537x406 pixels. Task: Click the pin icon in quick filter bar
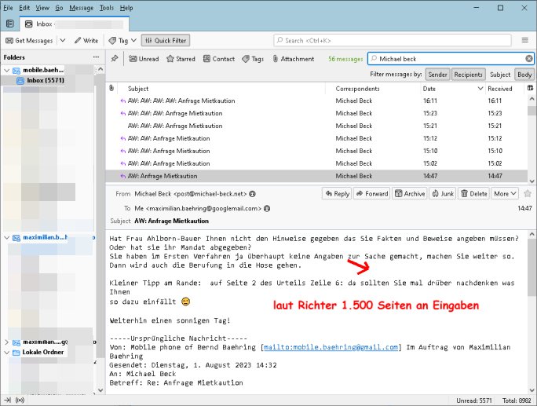(115, 59)
